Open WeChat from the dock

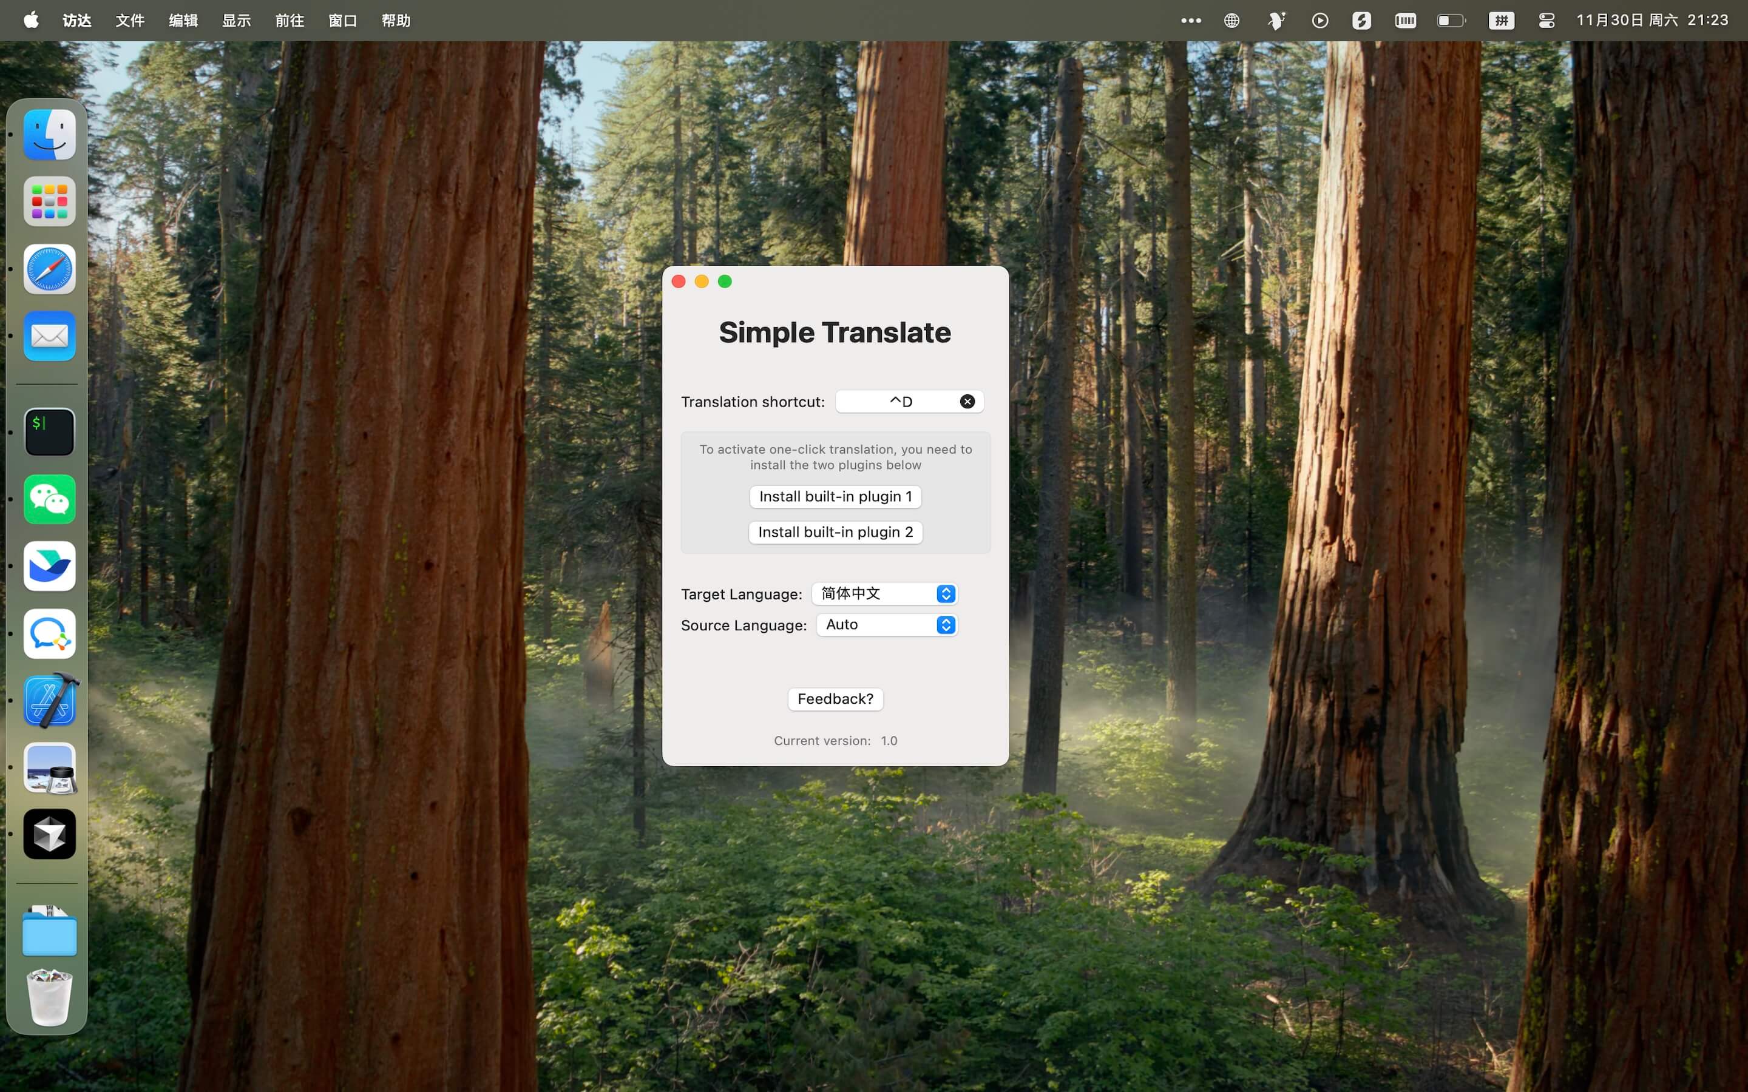[49, 499]
